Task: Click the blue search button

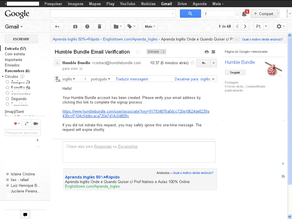Action: tap(190, 14)
